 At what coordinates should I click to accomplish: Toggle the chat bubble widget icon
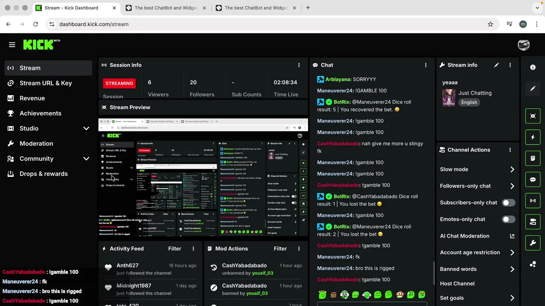tap(533, 180)
